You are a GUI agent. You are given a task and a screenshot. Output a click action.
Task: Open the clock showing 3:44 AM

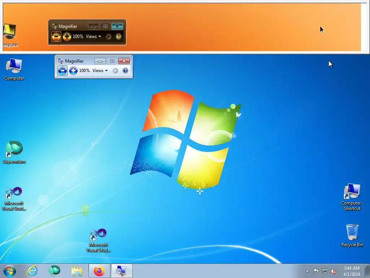352,271
